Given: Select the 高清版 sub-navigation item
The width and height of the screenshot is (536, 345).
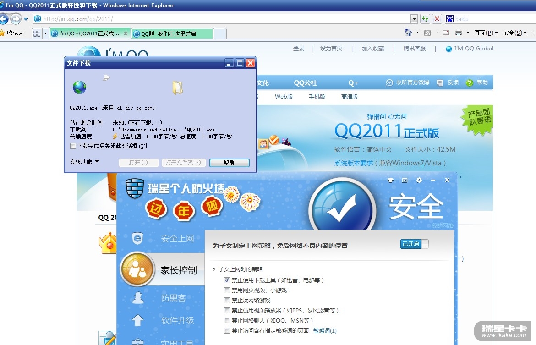Looking at the screenshot, I should tap(350, 96).
